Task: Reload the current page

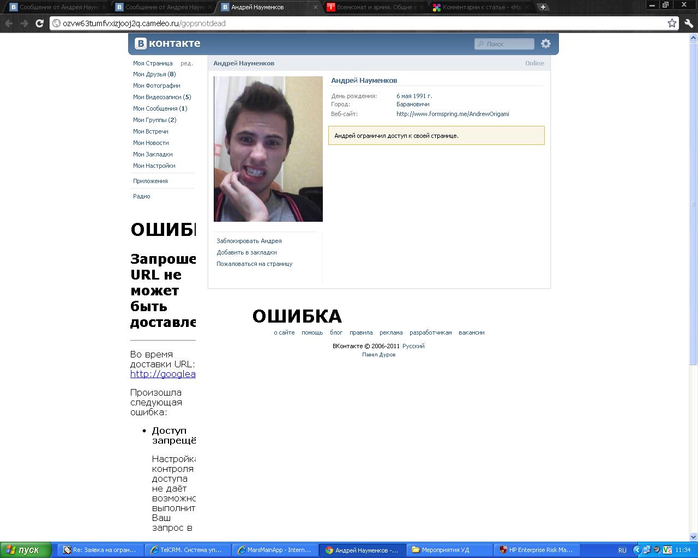Action: pyautogui.click(x=39, y=23)
